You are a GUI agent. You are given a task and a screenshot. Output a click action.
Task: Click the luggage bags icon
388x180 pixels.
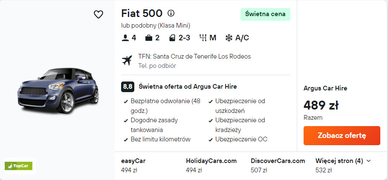coord(149,38)
